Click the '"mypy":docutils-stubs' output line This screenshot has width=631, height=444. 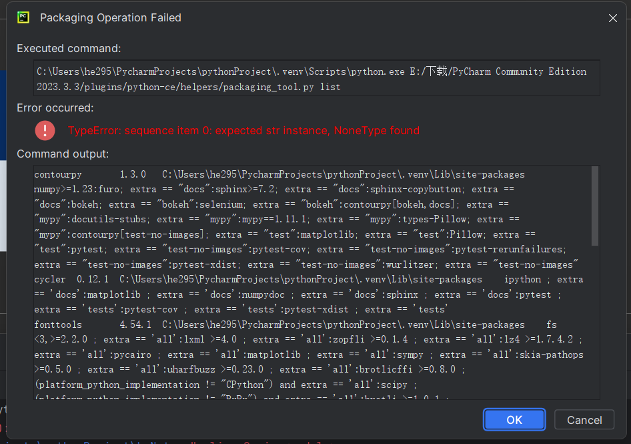276,220
